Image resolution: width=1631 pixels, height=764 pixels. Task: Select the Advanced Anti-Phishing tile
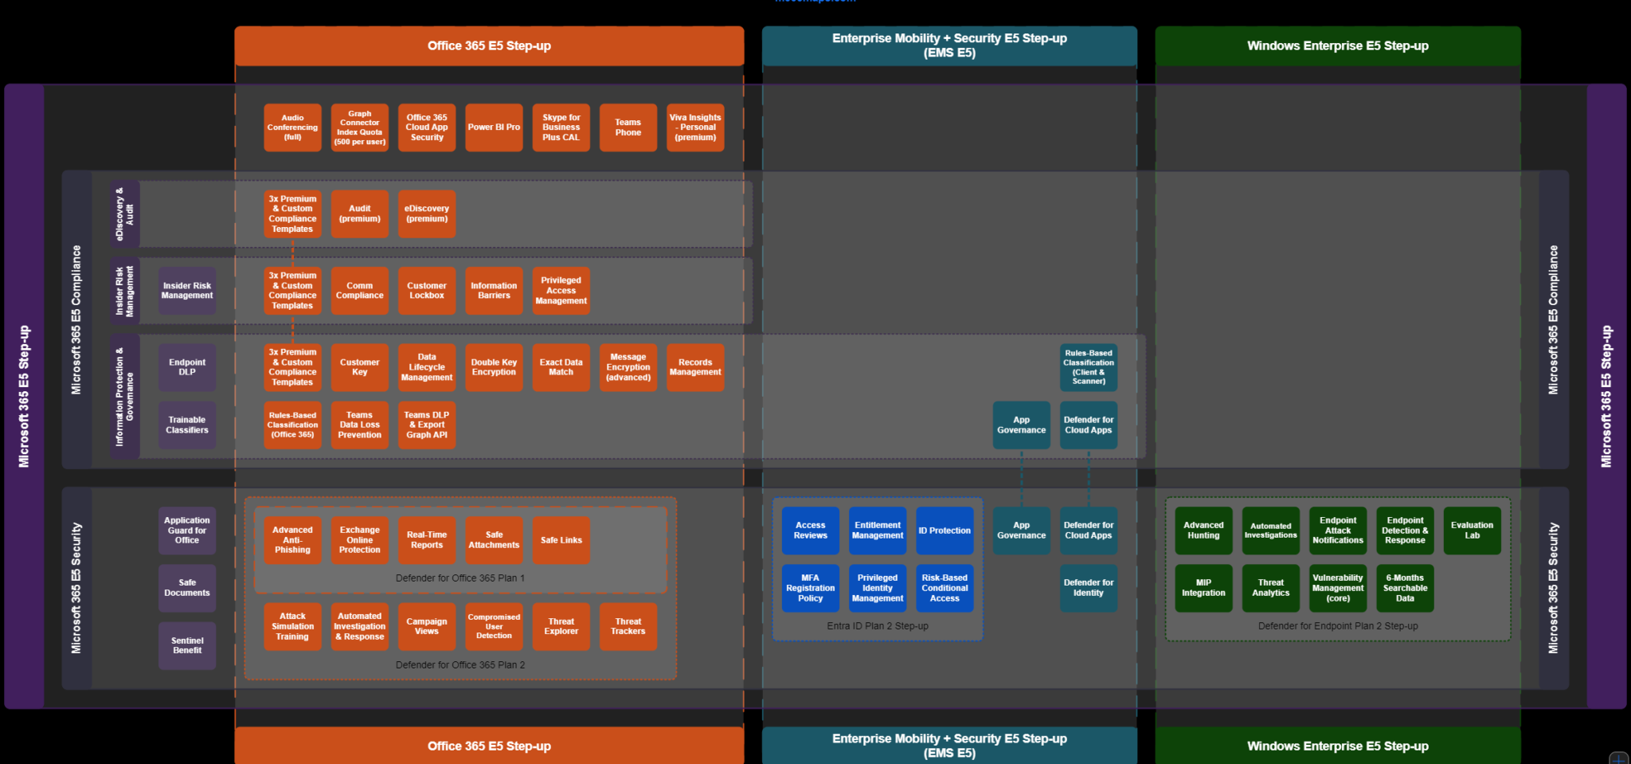point(292,540)
